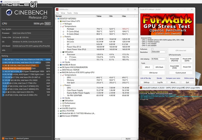202x140 pixels.
Task: Click the Alienware 0TKKNM mainboard icon
Action: tap(61, 116)
